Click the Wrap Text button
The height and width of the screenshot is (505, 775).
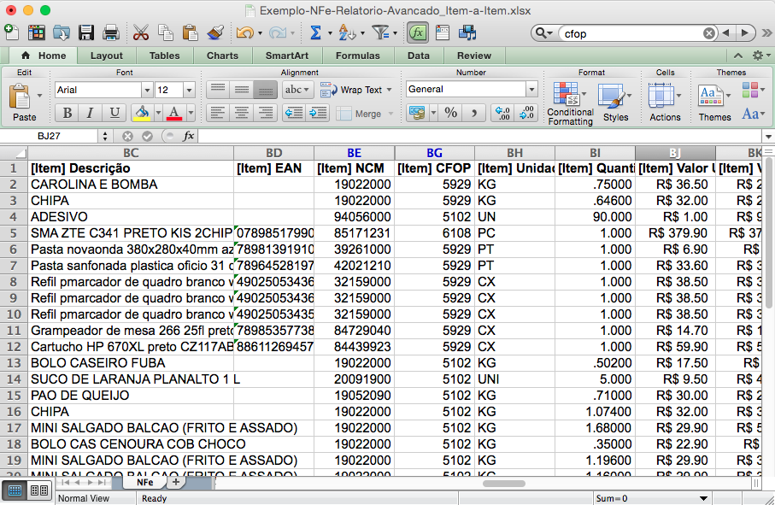pyautogui.click(x=355, y=90)
